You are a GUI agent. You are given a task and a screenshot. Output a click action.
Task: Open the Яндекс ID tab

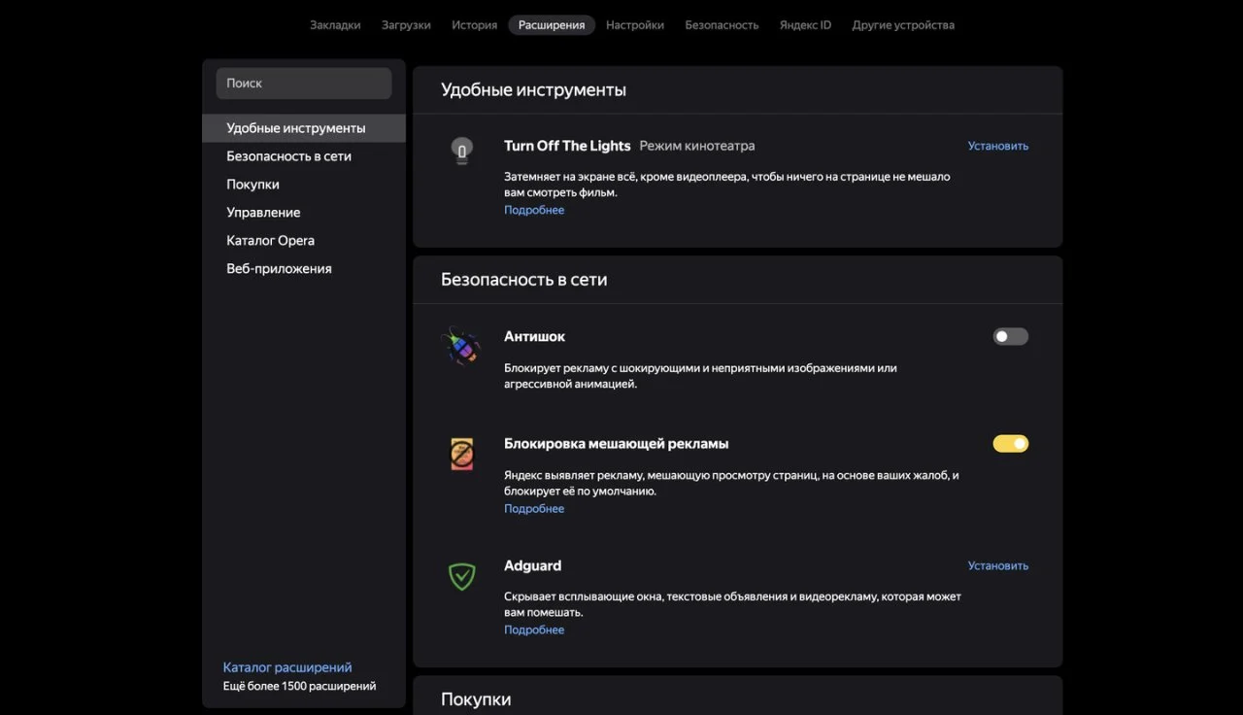(x=805, y=25)
